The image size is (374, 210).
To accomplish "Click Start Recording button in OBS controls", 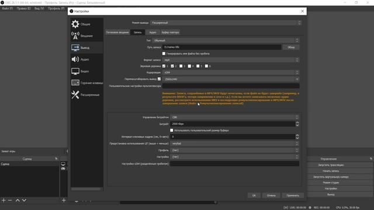I will coord(331,171).
